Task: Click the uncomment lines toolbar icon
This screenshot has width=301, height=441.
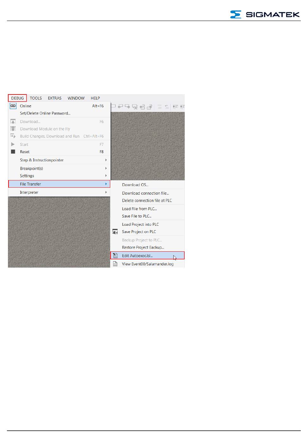Action: click(x=167, y=107)
